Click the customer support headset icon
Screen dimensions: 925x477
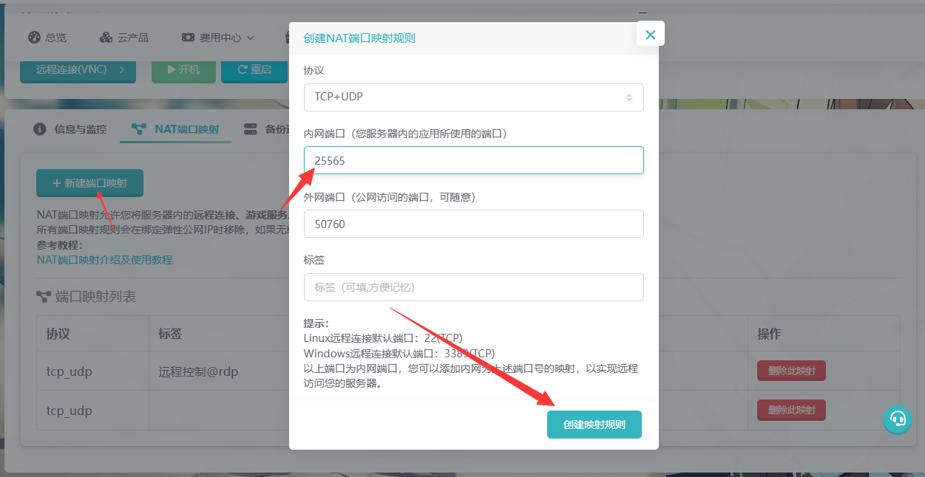(x=898, y=419)
